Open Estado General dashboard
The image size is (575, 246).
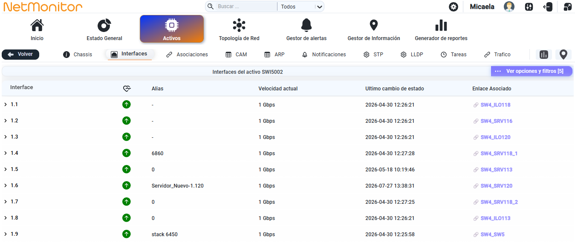click(x=104, y=29)
